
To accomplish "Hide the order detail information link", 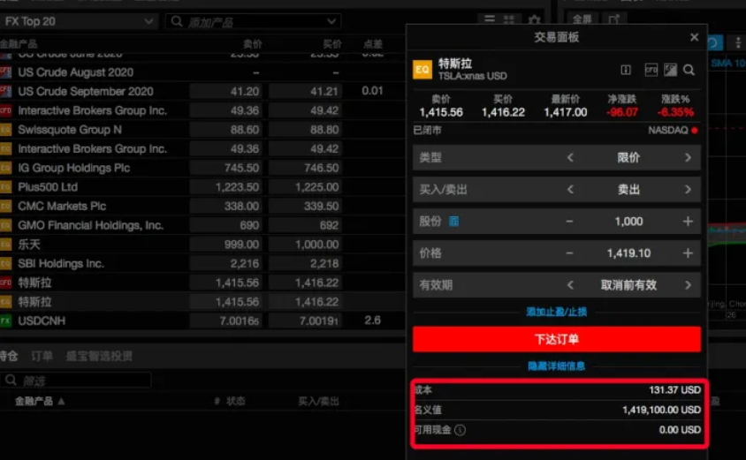I will tap(557, 366).
